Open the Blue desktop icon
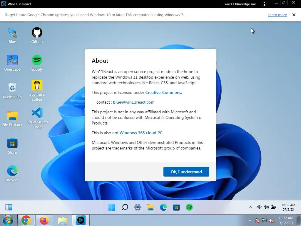301x226 pixels. pos(12,35)
